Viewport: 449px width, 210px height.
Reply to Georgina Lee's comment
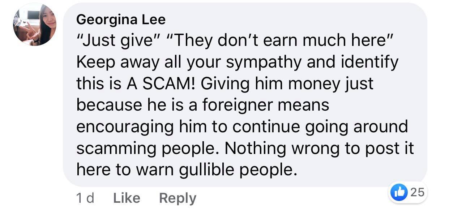(x=178, y=198)
